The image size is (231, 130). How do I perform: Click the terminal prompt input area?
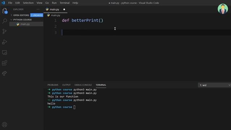(x=75, y=107)
